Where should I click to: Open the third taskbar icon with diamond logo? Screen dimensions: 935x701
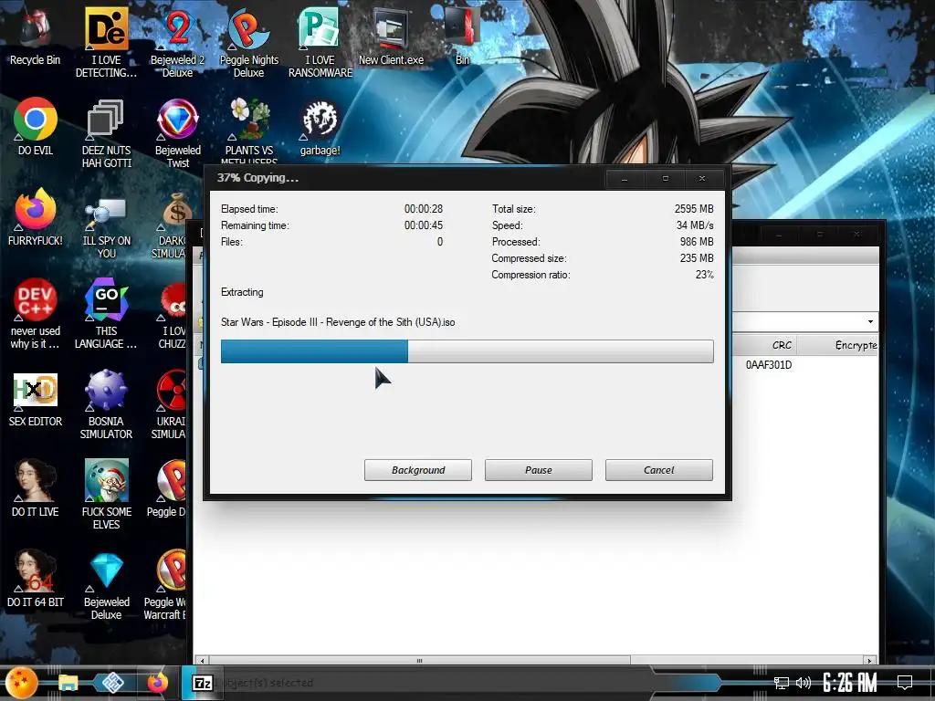pos(112,683)
